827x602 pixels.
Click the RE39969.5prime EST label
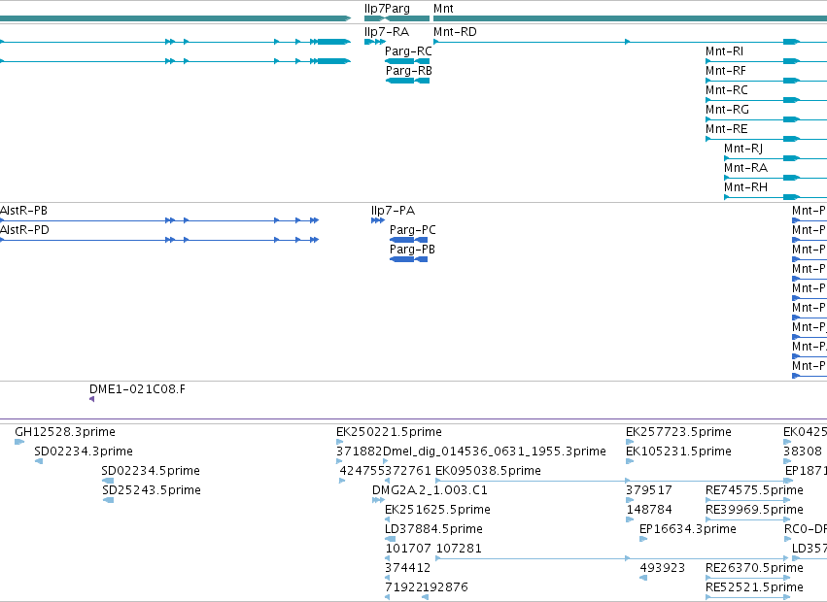[x=754, y=511]
